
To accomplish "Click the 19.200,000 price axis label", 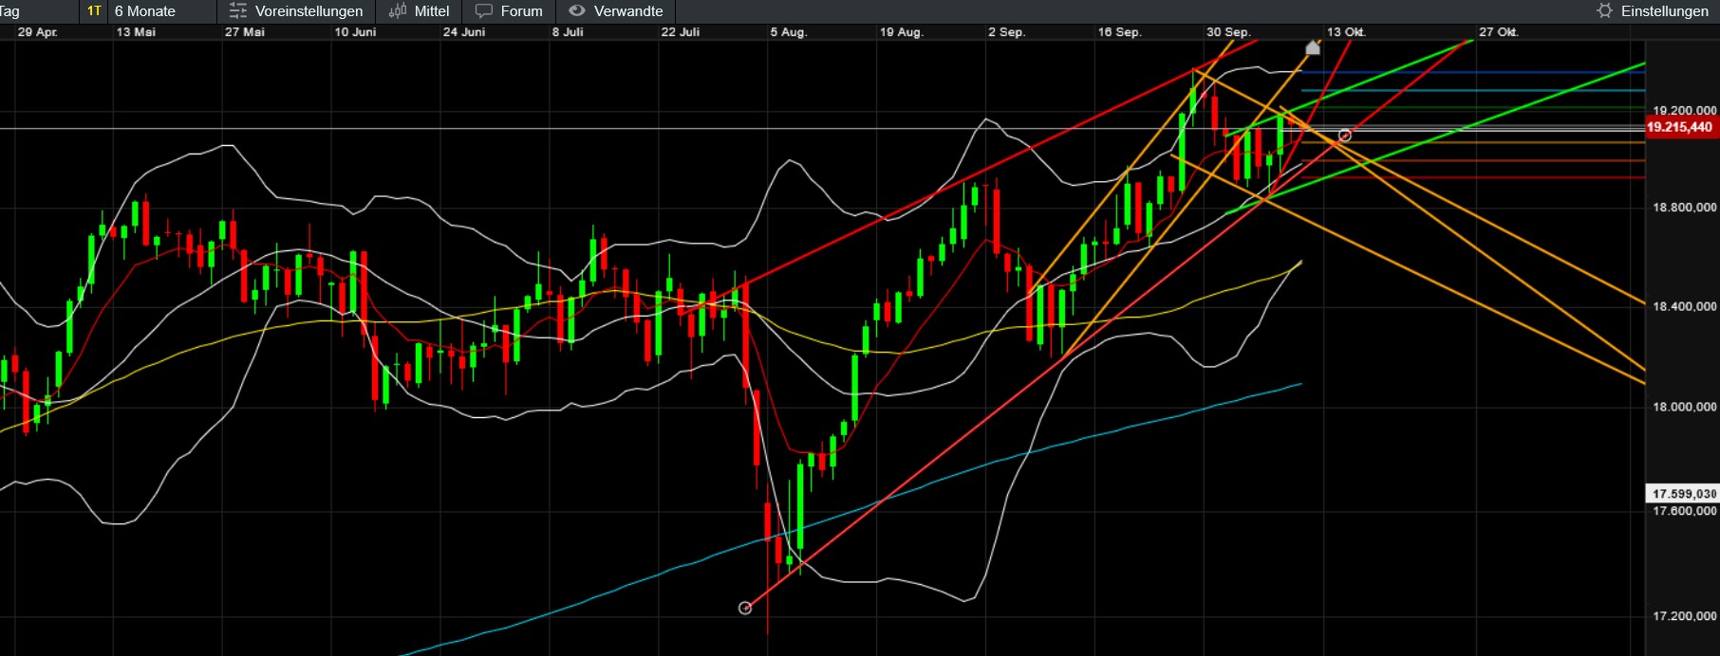I will (1685, 111).
